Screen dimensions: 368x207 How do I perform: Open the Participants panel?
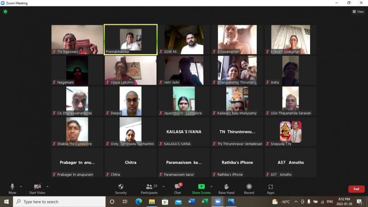coord(149,189)
